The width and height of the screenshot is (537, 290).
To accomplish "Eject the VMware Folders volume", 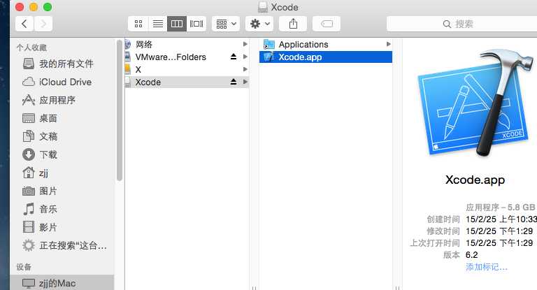I will 234,57.
